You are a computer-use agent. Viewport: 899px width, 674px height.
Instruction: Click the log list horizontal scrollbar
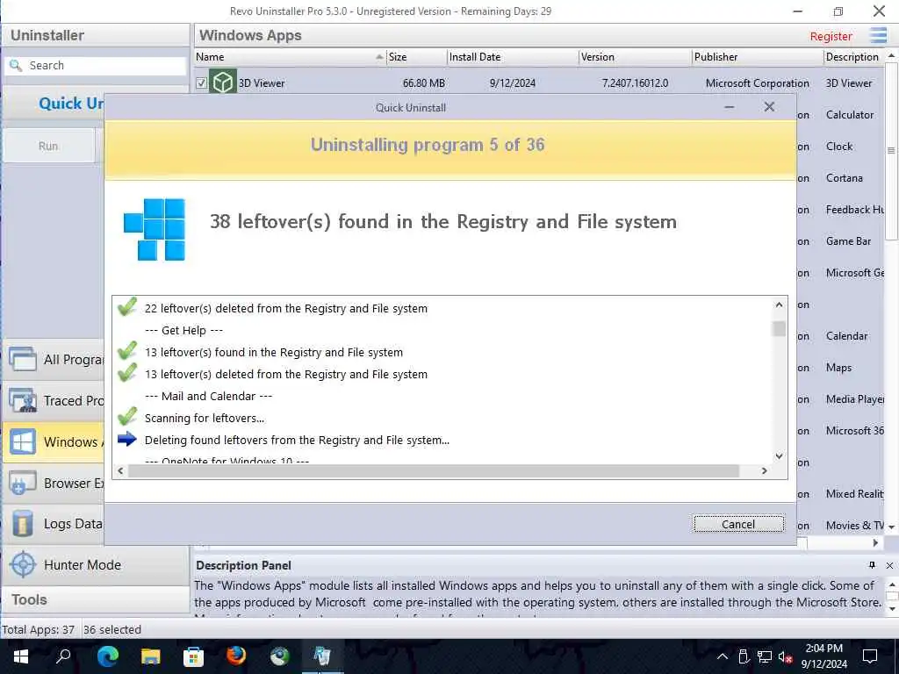tap(433, 470)
